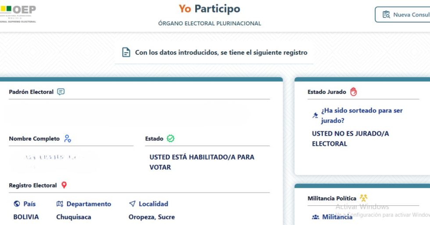Click the document icon beside the registro message

point(126,52)
